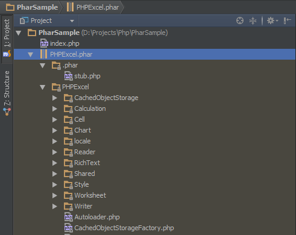Image resolution: width=296 pixels, height=235 pixels.
Task: Expand the RichText folder
Action: point(55,163)
